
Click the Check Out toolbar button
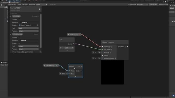point(52,4)
